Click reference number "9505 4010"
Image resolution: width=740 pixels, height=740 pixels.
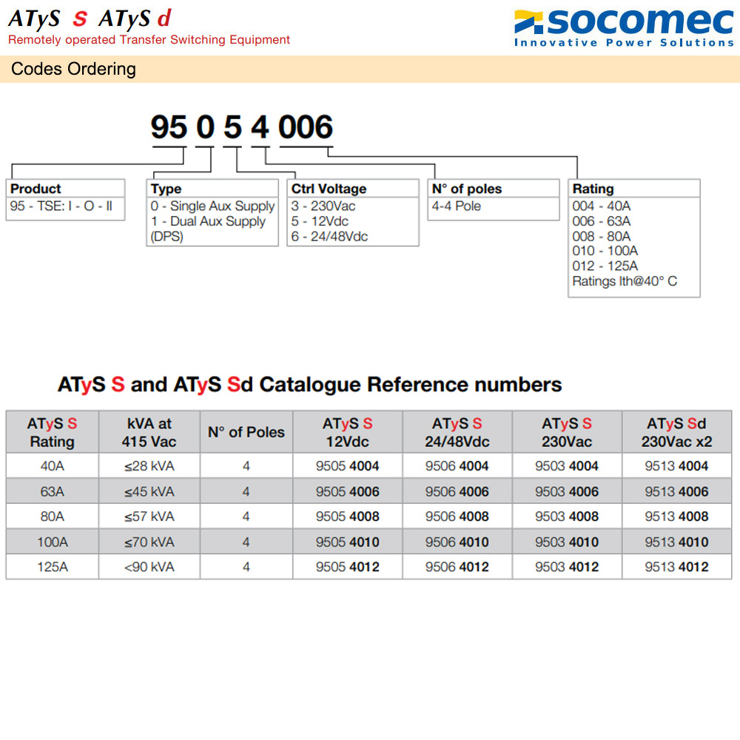(347, 542)
